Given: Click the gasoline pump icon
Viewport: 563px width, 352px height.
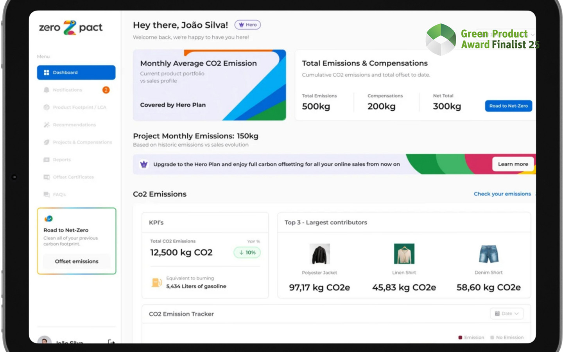Looking at the screenshot, I should point(156,282).
